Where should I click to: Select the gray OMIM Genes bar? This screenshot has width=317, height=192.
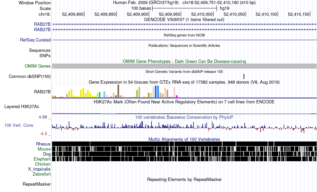[x=185, y=66]
